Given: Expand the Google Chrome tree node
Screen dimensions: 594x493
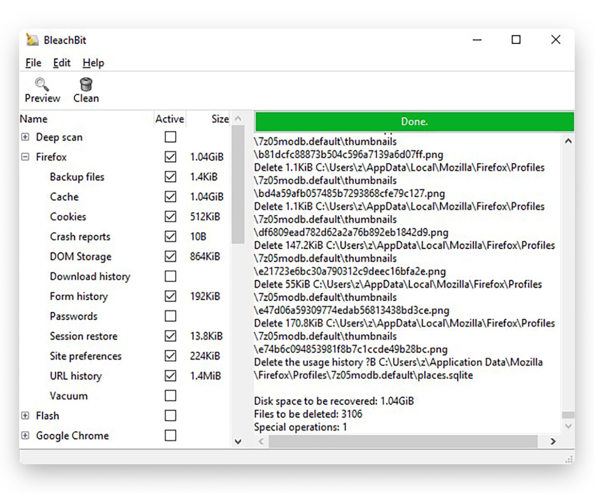Looking at the screenshot, I should (x=25, y=435).
